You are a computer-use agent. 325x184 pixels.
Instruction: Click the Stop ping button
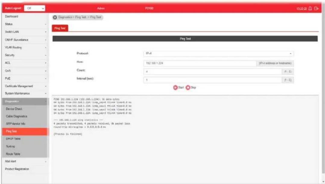click(x=191, y=87)
